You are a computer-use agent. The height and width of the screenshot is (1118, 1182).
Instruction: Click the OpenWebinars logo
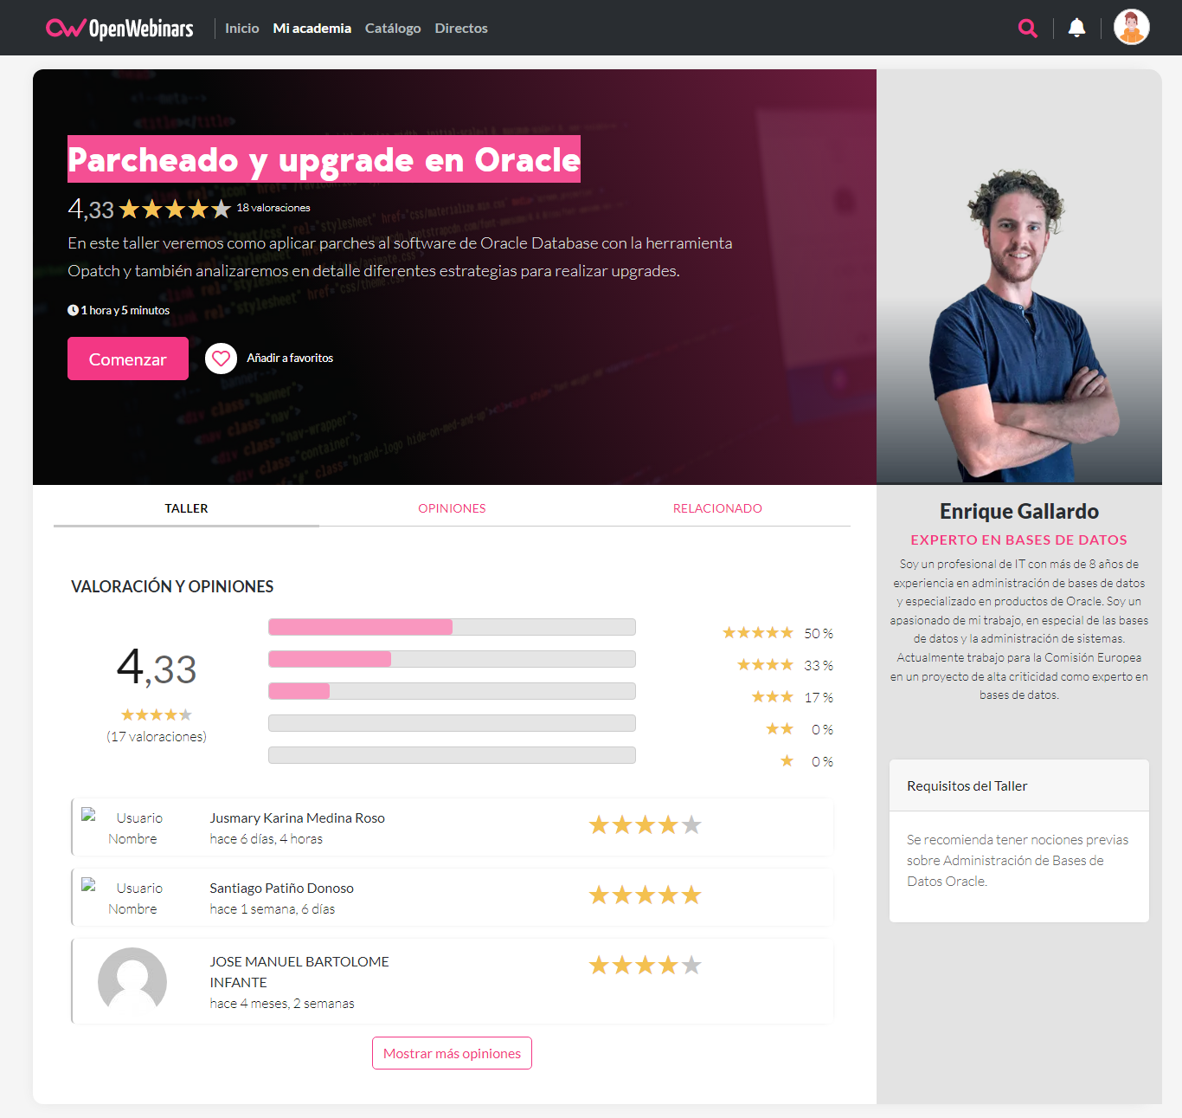click(x=119, y=29)
